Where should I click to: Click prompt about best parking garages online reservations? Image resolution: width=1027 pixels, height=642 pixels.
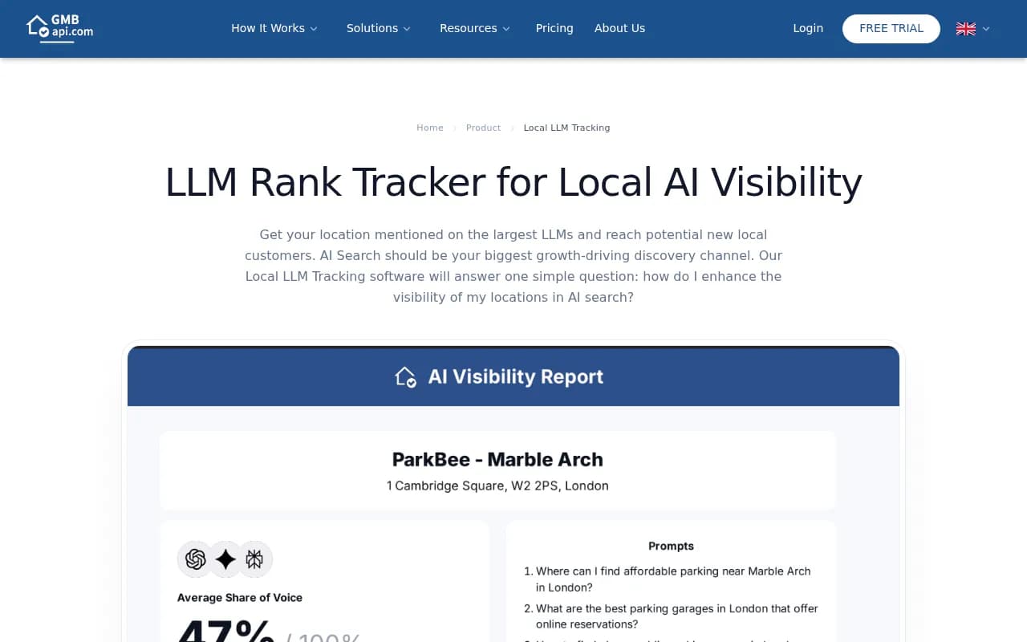pos(671,616)
